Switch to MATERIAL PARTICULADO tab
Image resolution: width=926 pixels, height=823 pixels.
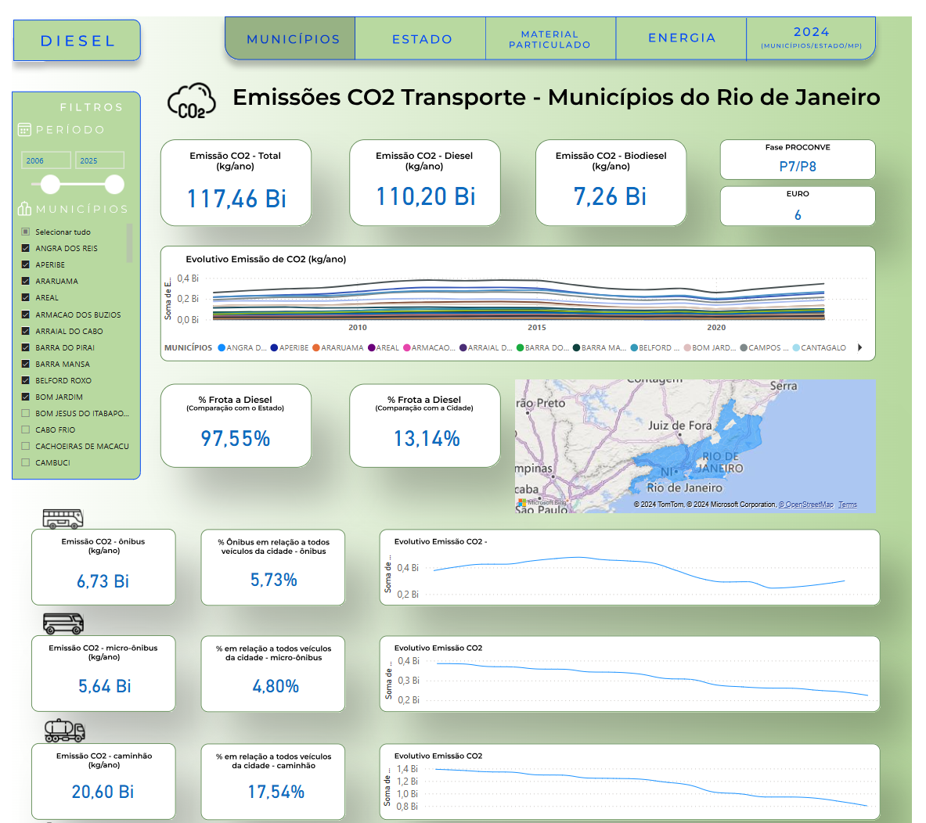tap(549, 39)
